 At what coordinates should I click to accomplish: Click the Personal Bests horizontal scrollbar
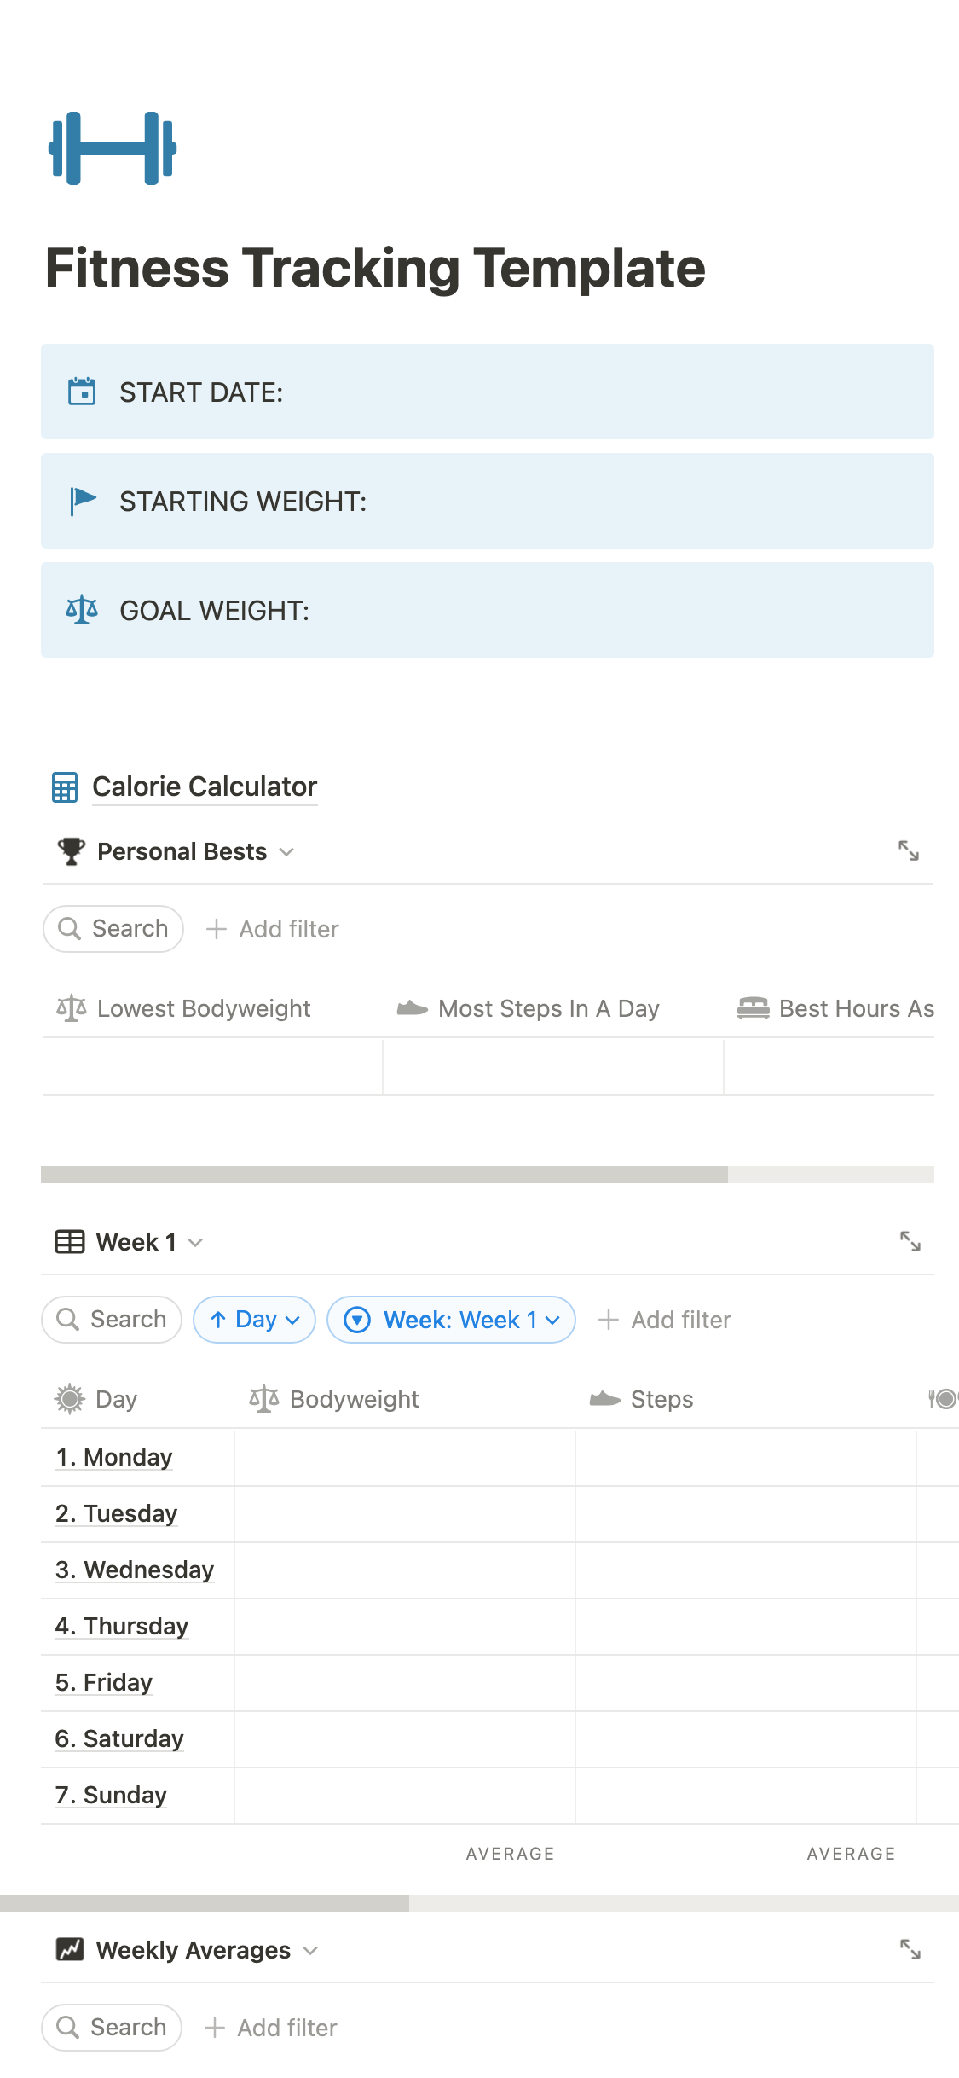pos(384,1175)
